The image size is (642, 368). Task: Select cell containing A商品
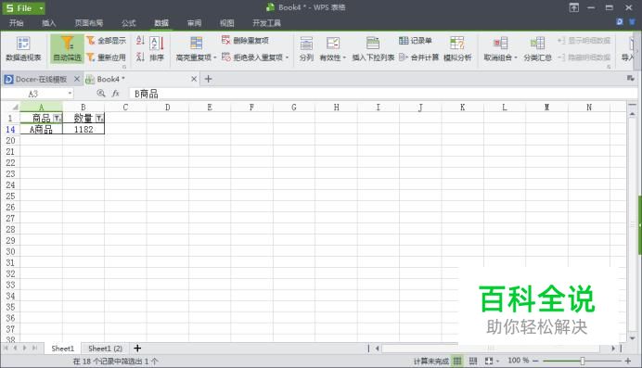(42, 129)
